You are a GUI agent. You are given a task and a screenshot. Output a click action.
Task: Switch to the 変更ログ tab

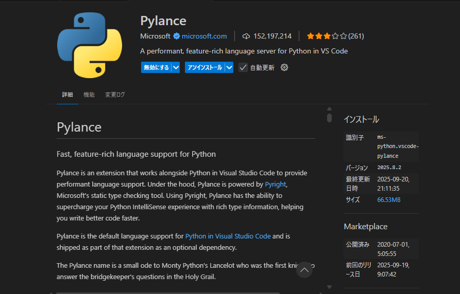(115, 95)
